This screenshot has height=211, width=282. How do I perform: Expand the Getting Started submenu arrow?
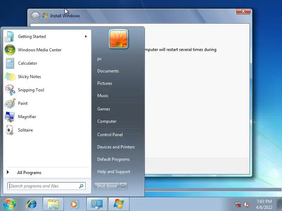pos(86,37)
